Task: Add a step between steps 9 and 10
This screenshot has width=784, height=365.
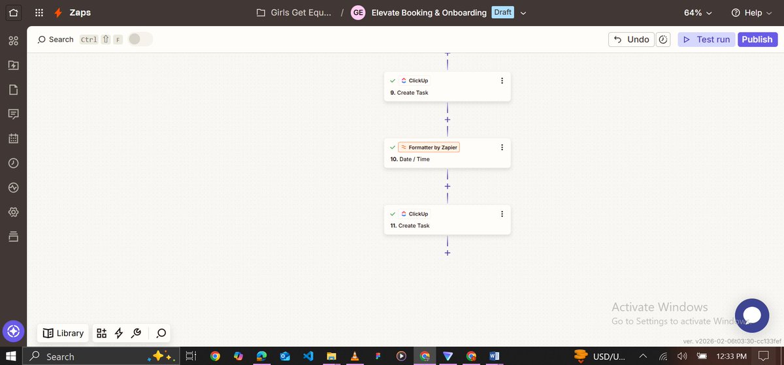Action: coord(448,120)
